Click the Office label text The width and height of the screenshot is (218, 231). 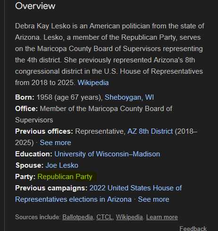coord(26,109)
